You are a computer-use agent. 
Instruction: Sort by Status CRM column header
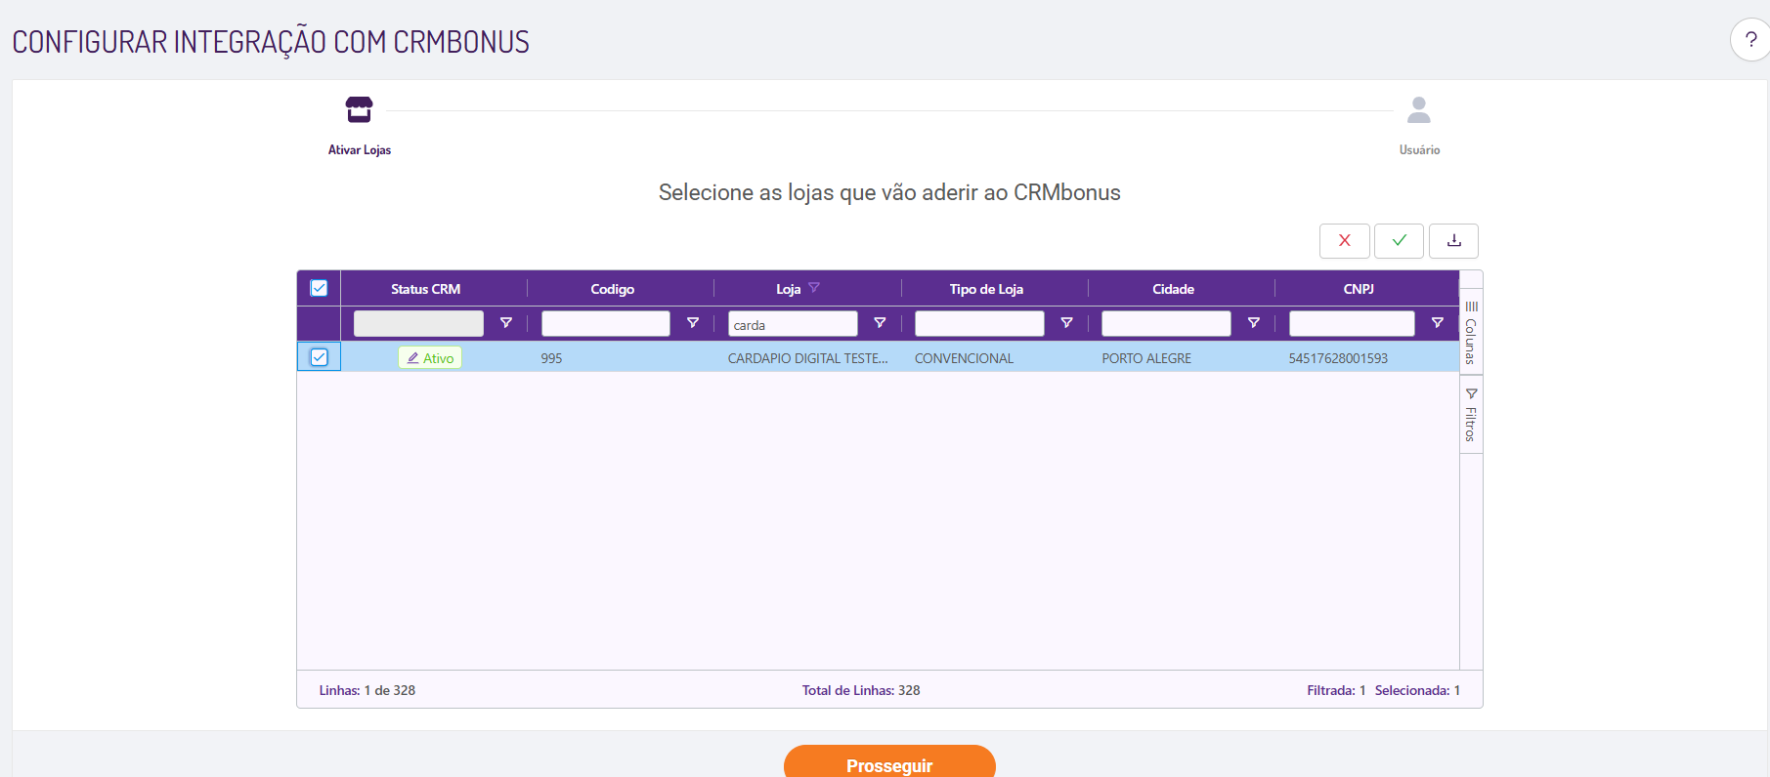click(425, 289)
